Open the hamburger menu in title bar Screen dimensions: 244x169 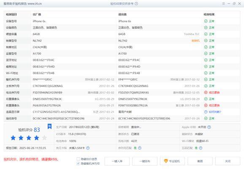tap(223, 3)
